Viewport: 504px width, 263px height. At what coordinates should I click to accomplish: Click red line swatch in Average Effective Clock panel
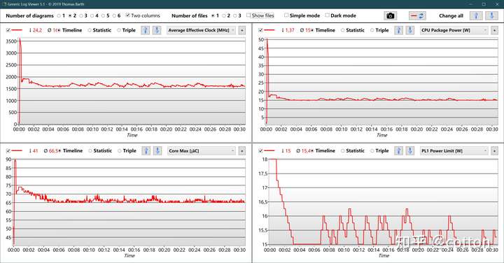(x=17, y=30)
